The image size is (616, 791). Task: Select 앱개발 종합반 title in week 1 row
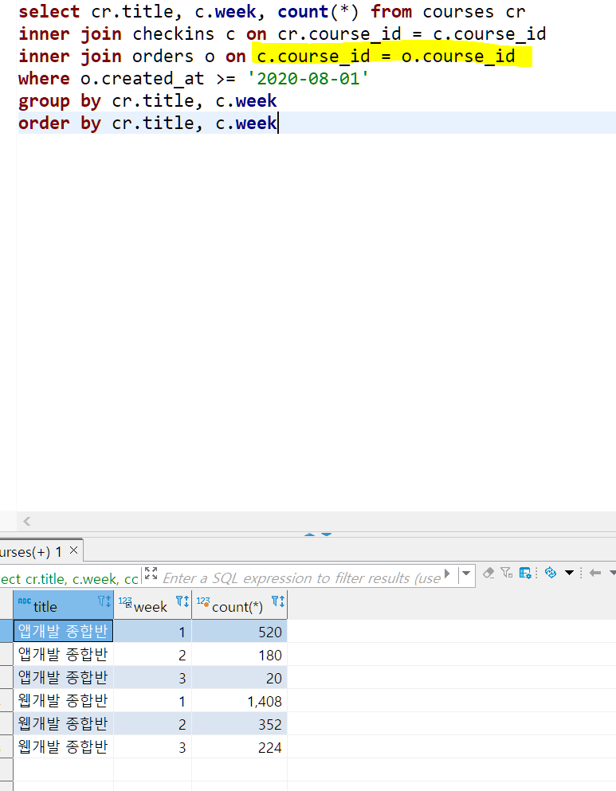pos(64,631)
